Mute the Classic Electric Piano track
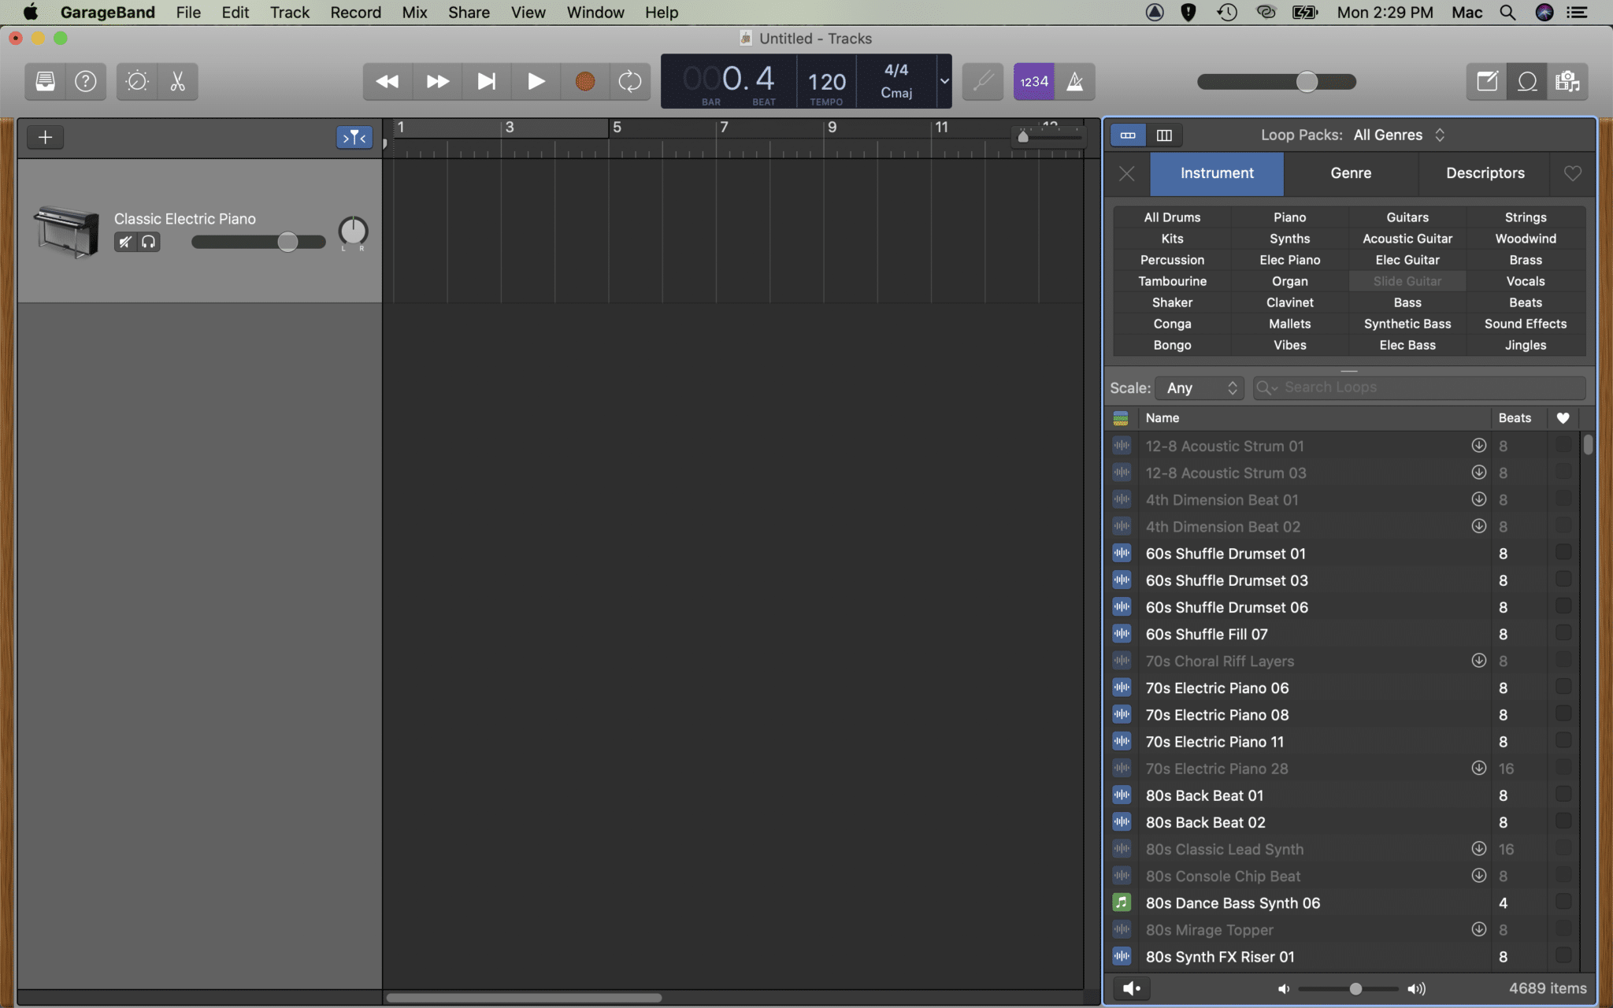The image size is (1613, 1008). (x=124, y=242)
